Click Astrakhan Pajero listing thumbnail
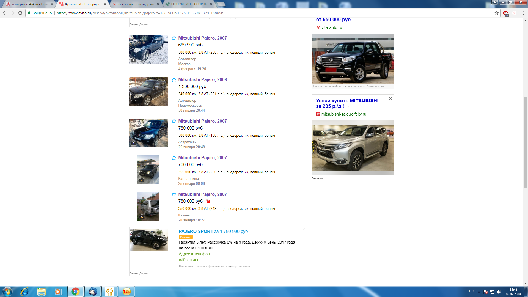The image size is (528, 297). [148, 133]
